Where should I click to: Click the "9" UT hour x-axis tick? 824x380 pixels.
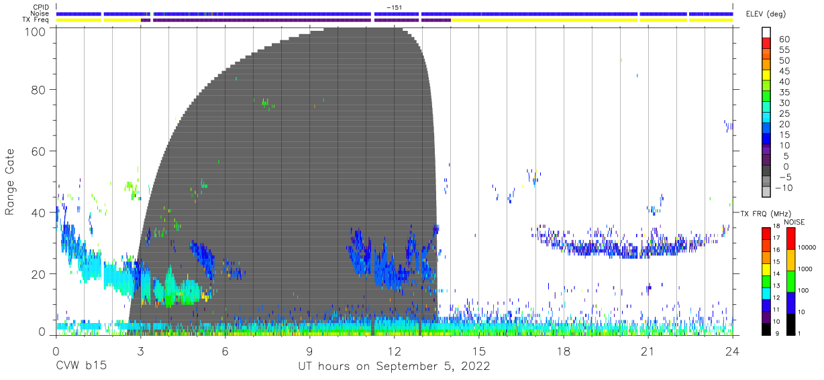309,351
